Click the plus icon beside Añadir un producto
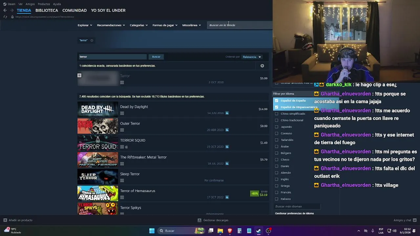The height and width of the screenshot is (236, 420). [5, 220]
